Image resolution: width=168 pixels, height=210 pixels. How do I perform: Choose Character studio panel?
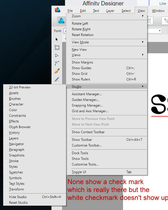pyautogui.click(x=35, y=104)
